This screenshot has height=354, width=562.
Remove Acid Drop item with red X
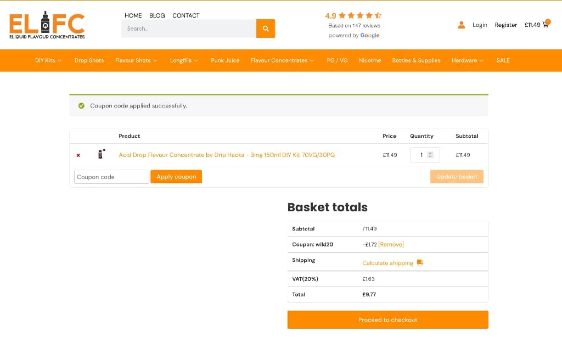point(78,155)
